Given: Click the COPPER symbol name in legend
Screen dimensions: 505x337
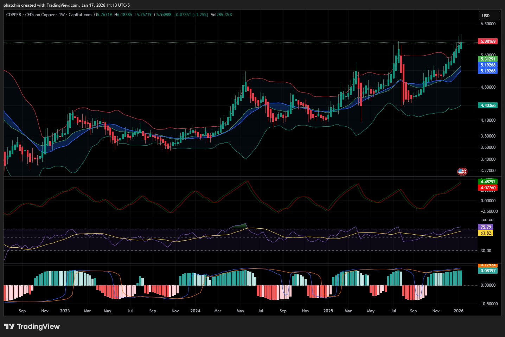Looking at the screenshot, I should [x=14, y=15].
